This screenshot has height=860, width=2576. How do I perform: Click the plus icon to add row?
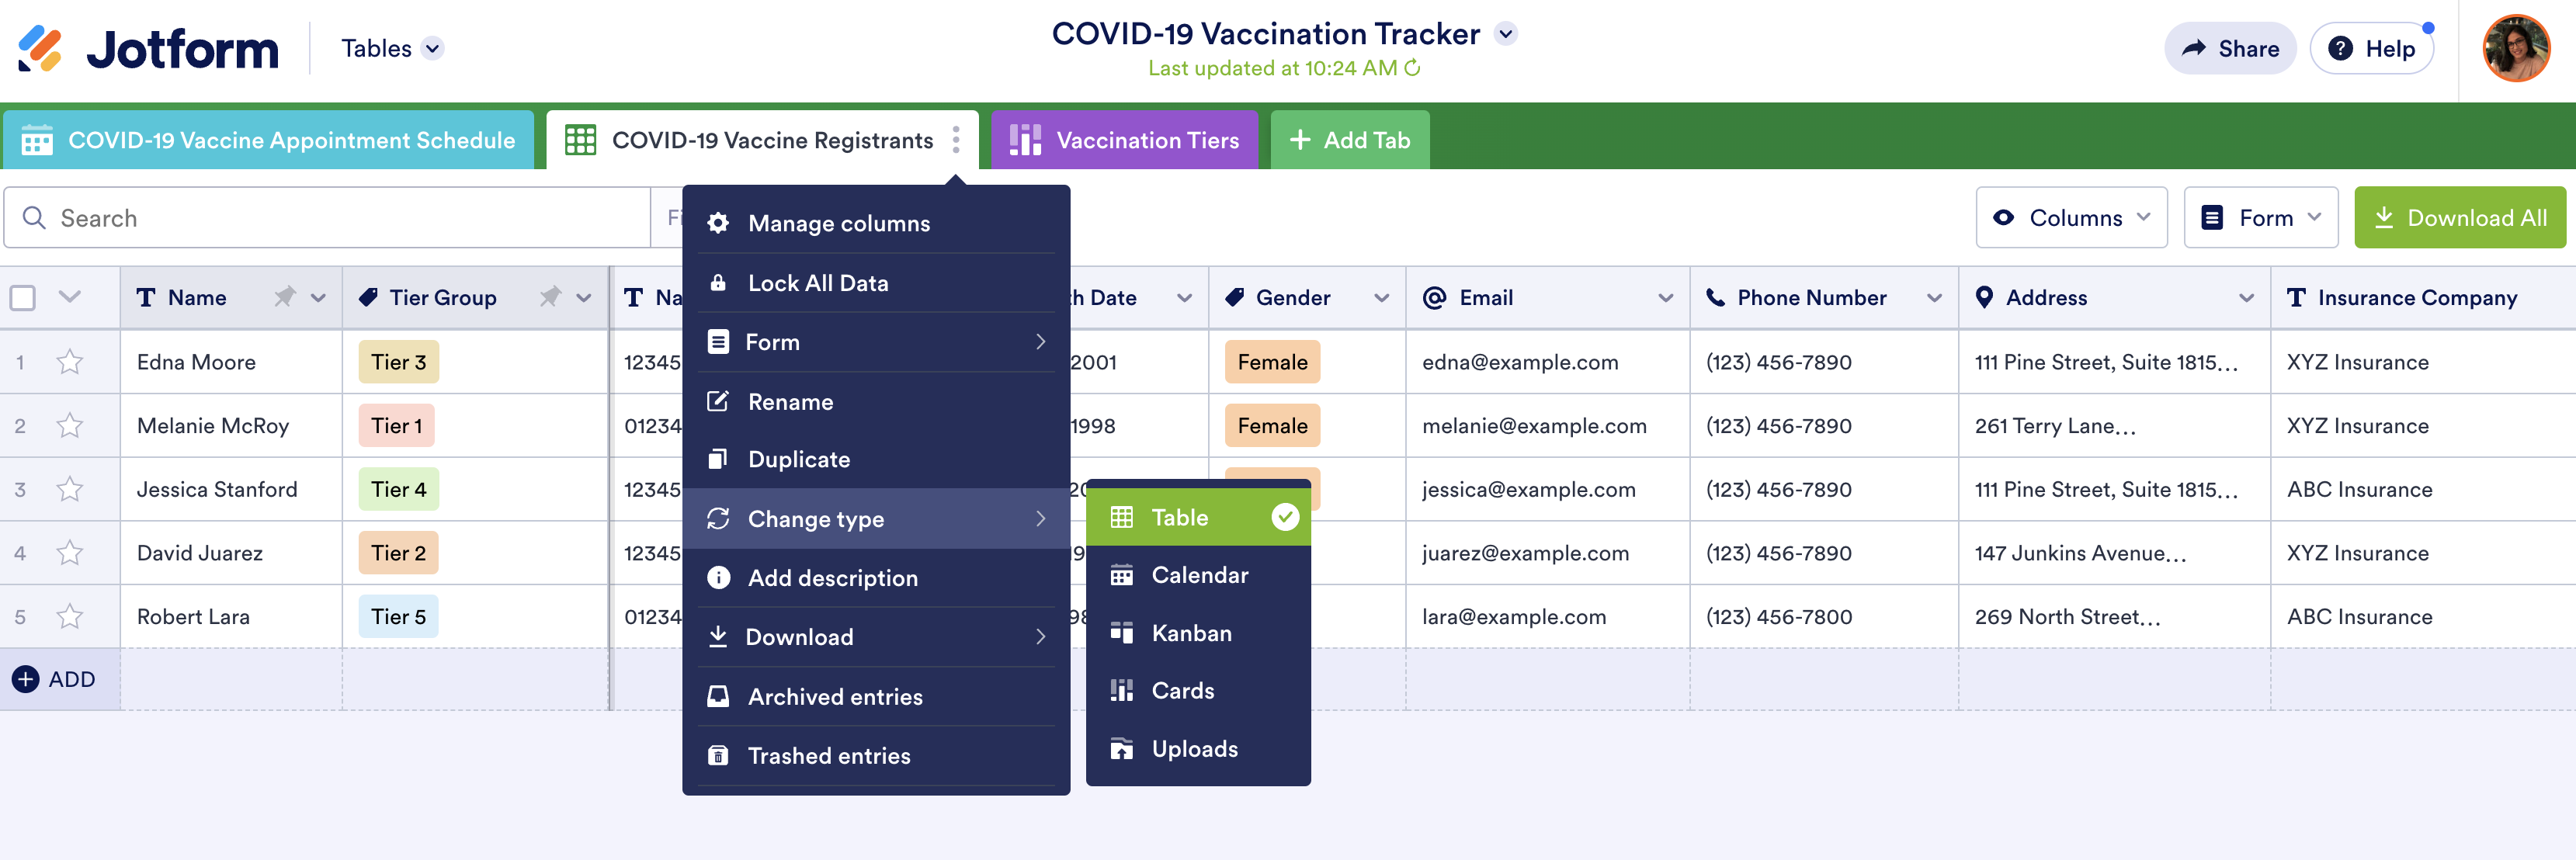tap(26, 679)
